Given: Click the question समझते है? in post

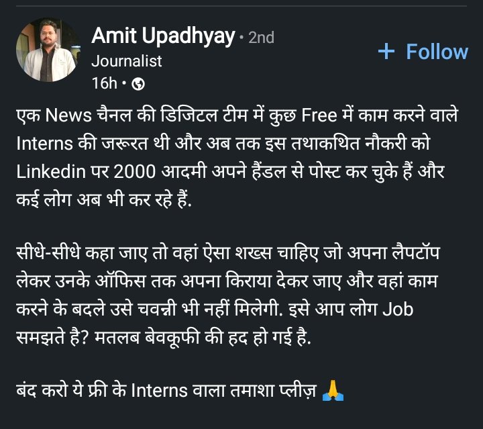Looking at the screenshot, I should (52, 338).
